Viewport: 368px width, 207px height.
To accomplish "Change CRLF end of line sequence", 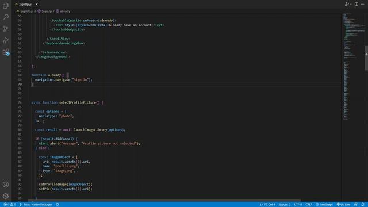I will (309, 205).
